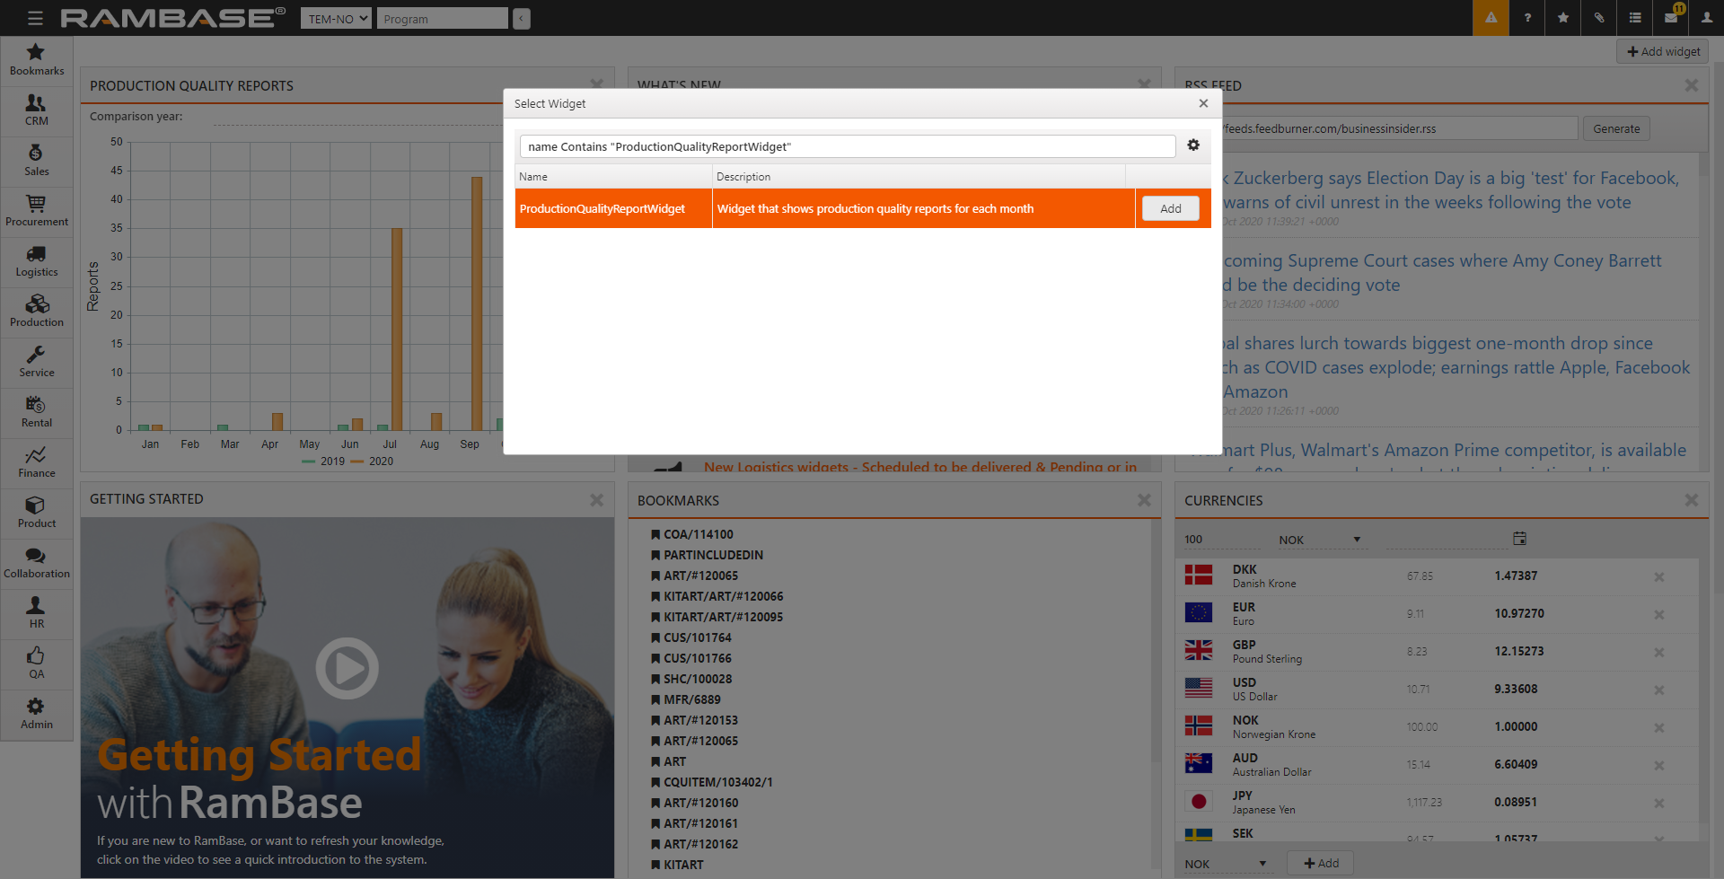Open the bottom NOK currency selector
The height and width of the screenshot is (879, 1724).
click(1225, 864)
